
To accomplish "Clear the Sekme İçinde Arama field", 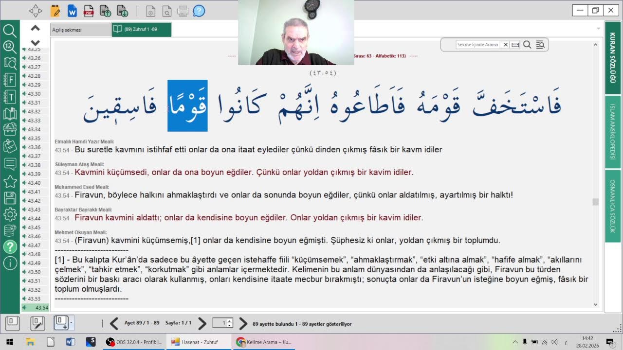I will [x=505, y=45].
